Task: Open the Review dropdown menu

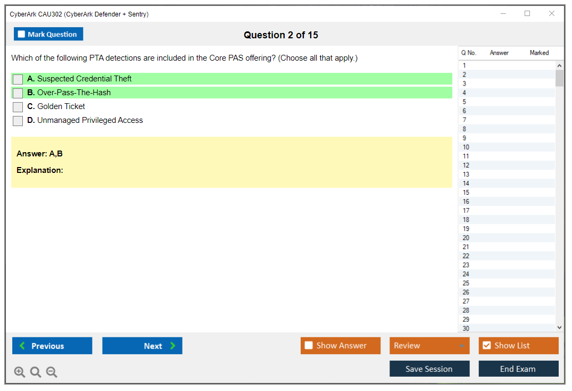Action: click(x=429, y=346)
